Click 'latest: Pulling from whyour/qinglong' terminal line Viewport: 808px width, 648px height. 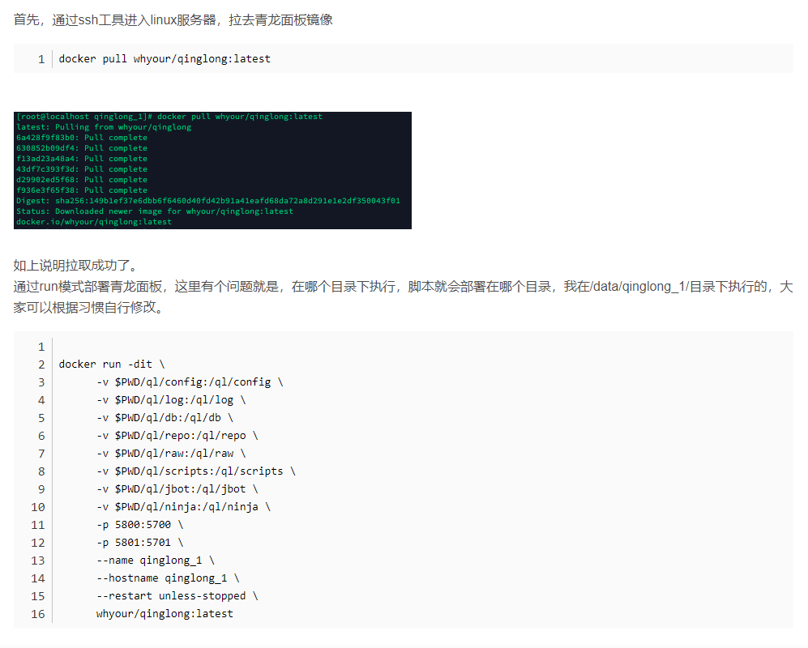click(104, 127)
